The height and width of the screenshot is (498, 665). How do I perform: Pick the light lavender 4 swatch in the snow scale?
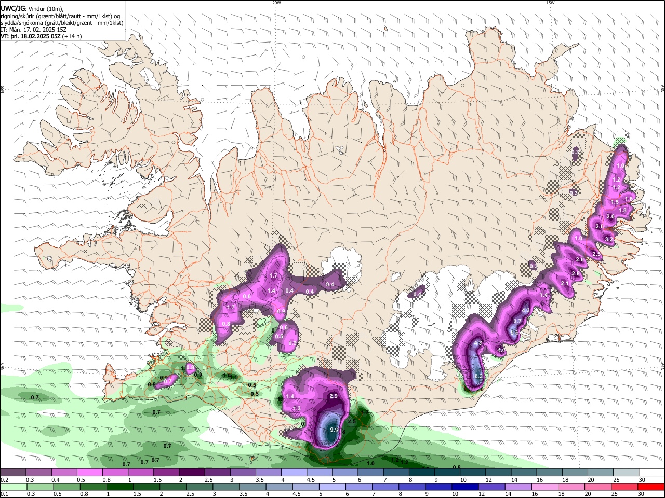[294, 473]
